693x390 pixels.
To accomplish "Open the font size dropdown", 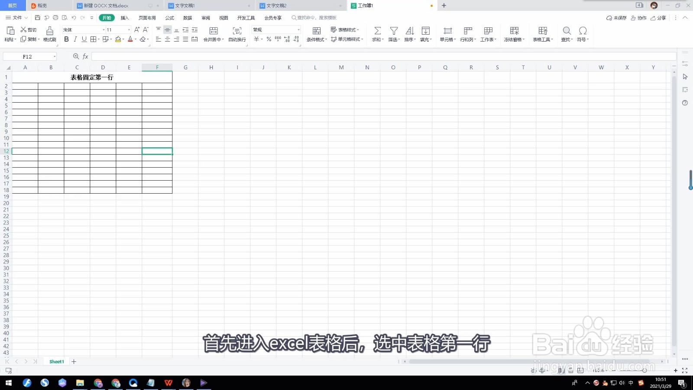I will coord(128,29).
